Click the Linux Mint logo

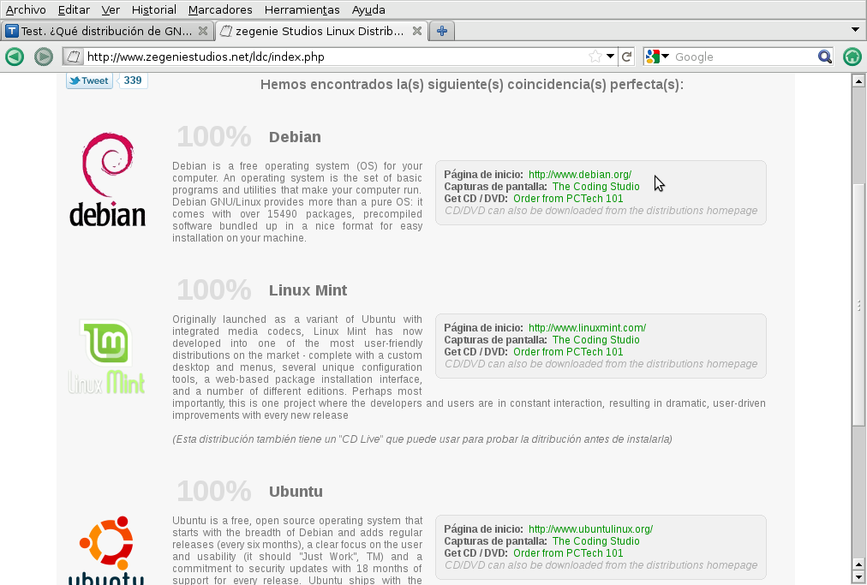107,357
